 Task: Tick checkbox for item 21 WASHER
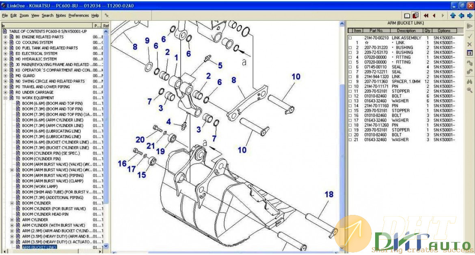pos(350,140)
